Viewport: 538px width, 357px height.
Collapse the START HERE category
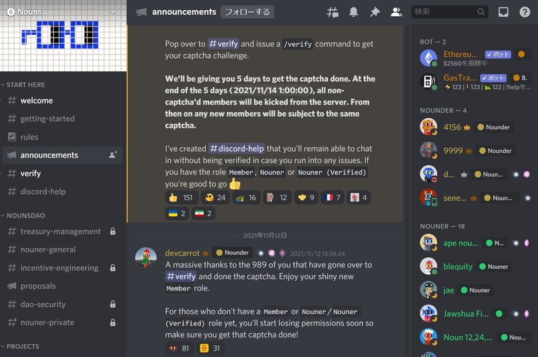pos(24,84)
